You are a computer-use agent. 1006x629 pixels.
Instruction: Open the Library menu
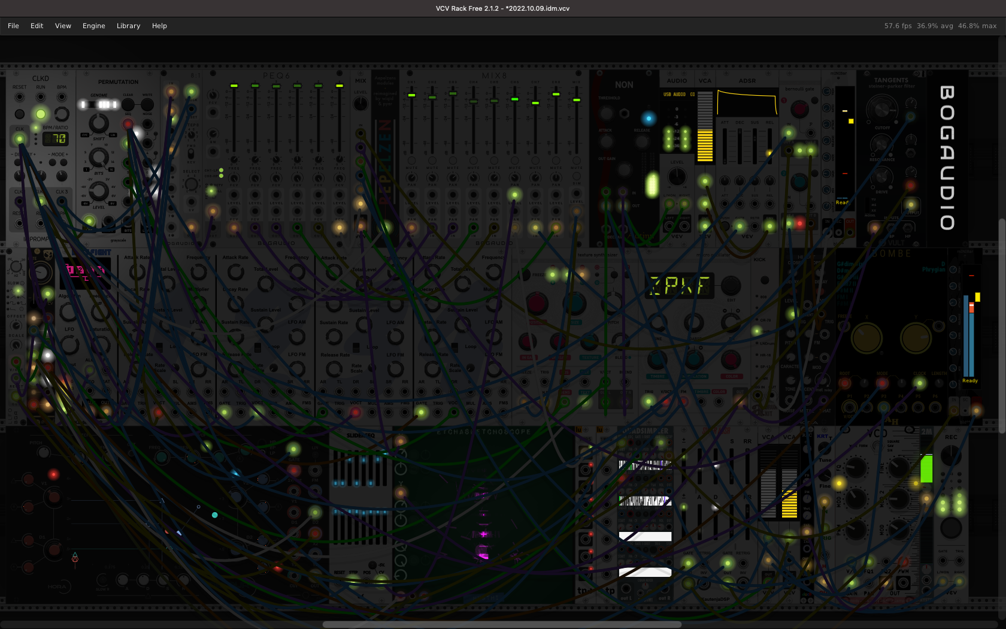coord(128,26)
